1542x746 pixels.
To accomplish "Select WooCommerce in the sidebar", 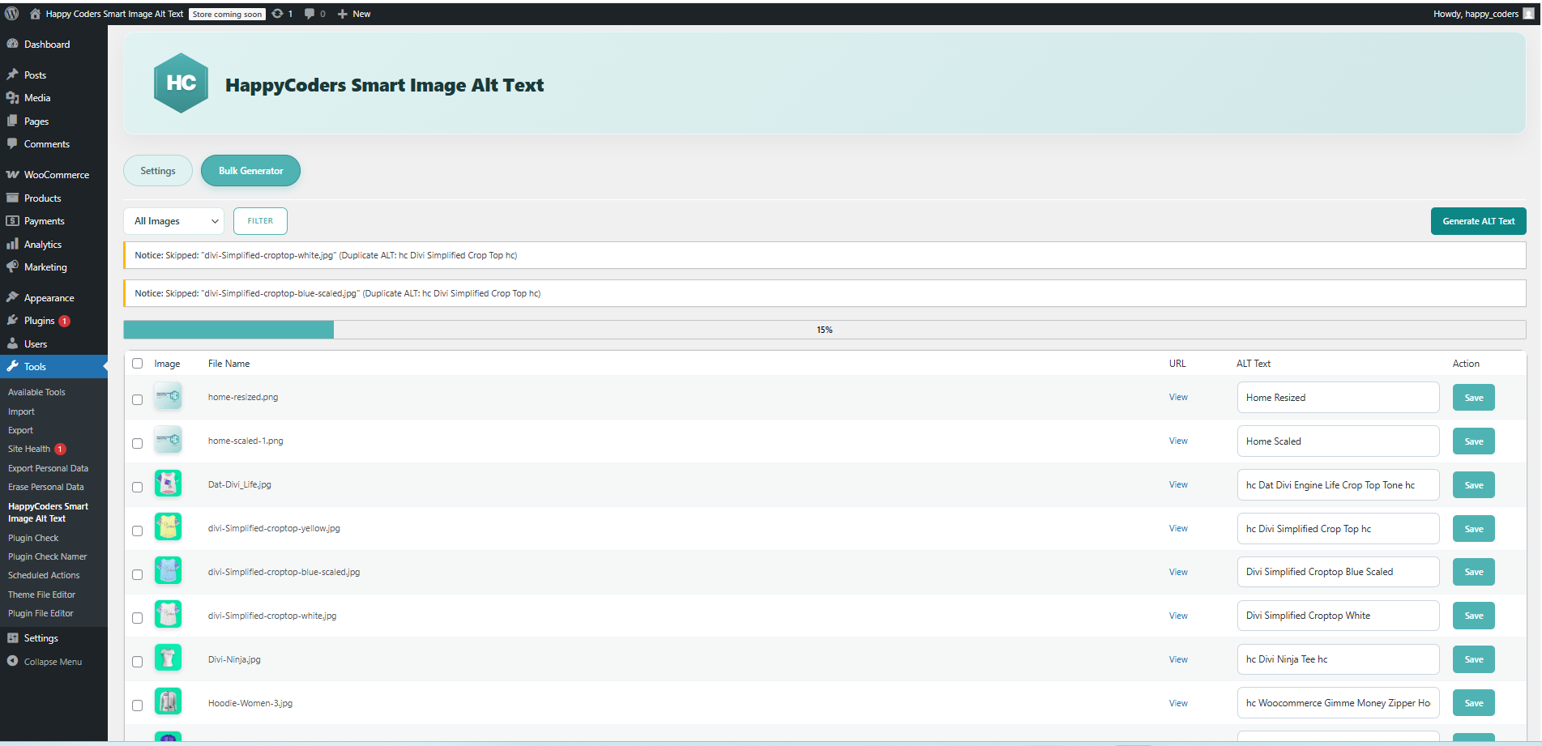I will pyautogui.click(x=13, y=174).
